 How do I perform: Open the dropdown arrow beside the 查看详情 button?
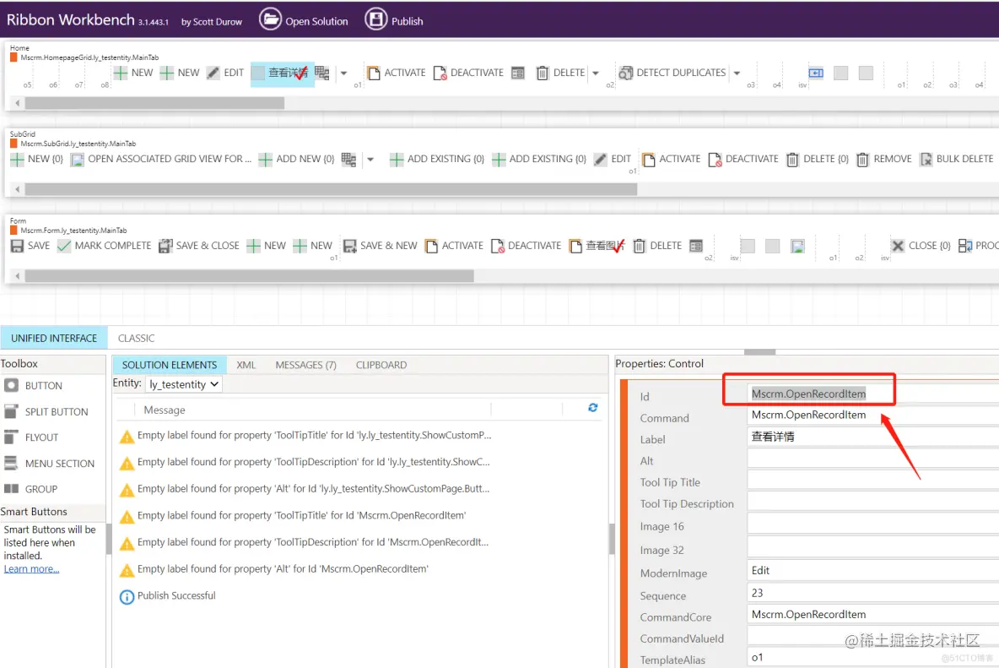tap(343, 73)
